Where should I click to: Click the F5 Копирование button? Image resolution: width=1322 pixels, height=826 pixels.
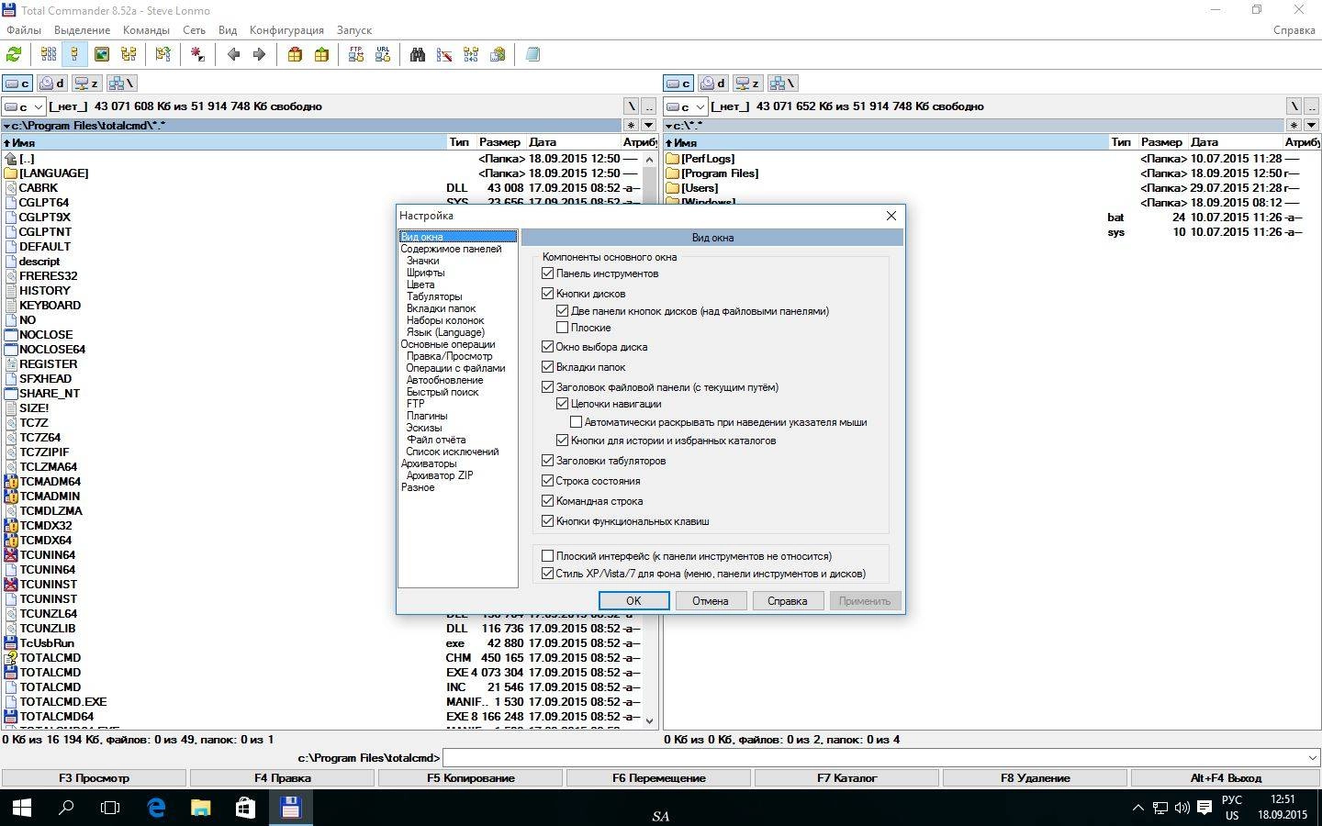pos(471,778)
